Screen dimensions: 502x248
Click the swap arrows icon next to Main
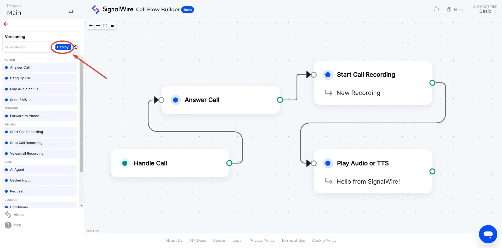point(71,12)
